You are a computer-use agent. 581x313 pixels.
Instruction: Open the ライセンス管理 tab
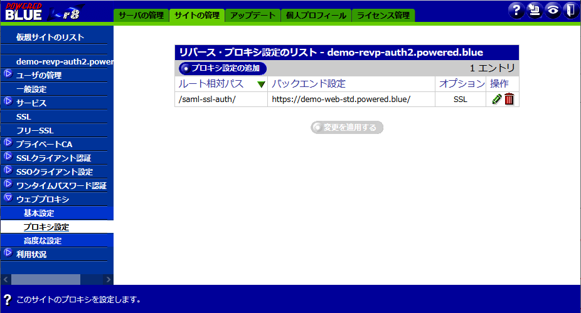pos(383,16)
